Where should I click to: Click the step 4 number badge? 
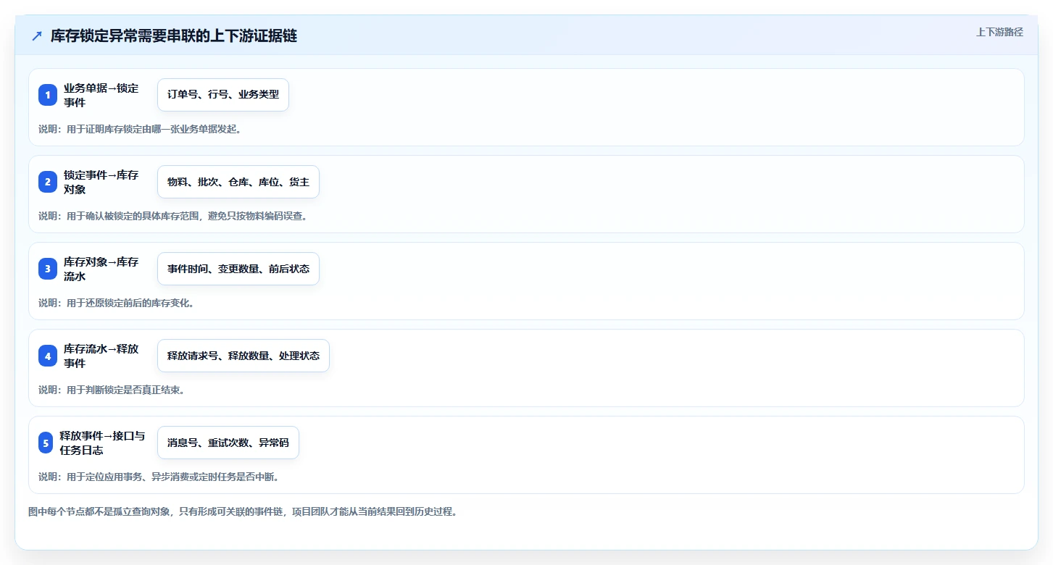tap(48, 356)
